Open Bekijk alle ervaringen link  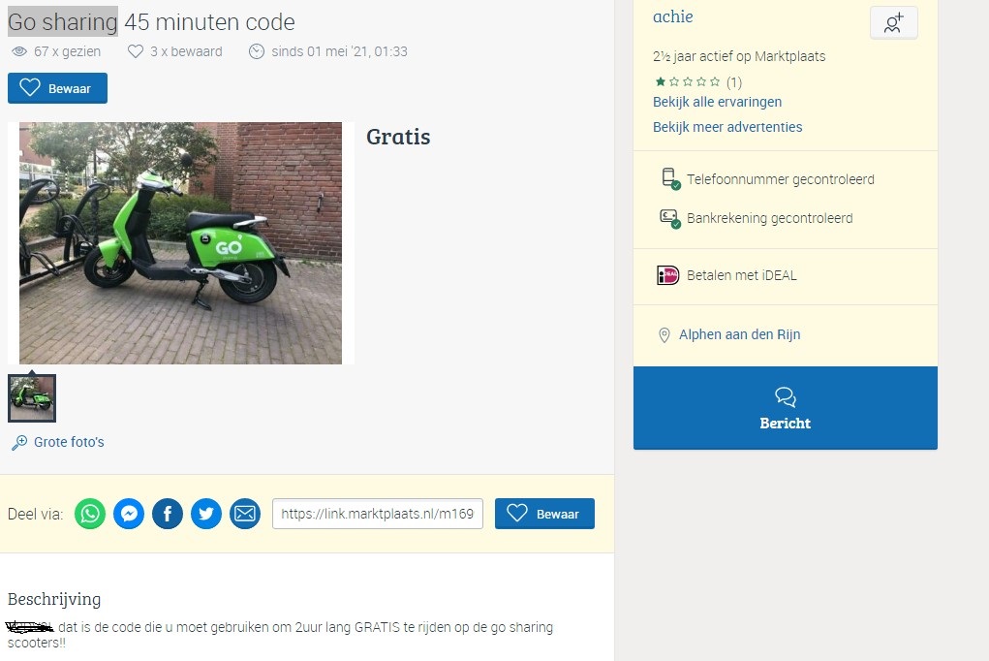(717, 102)
